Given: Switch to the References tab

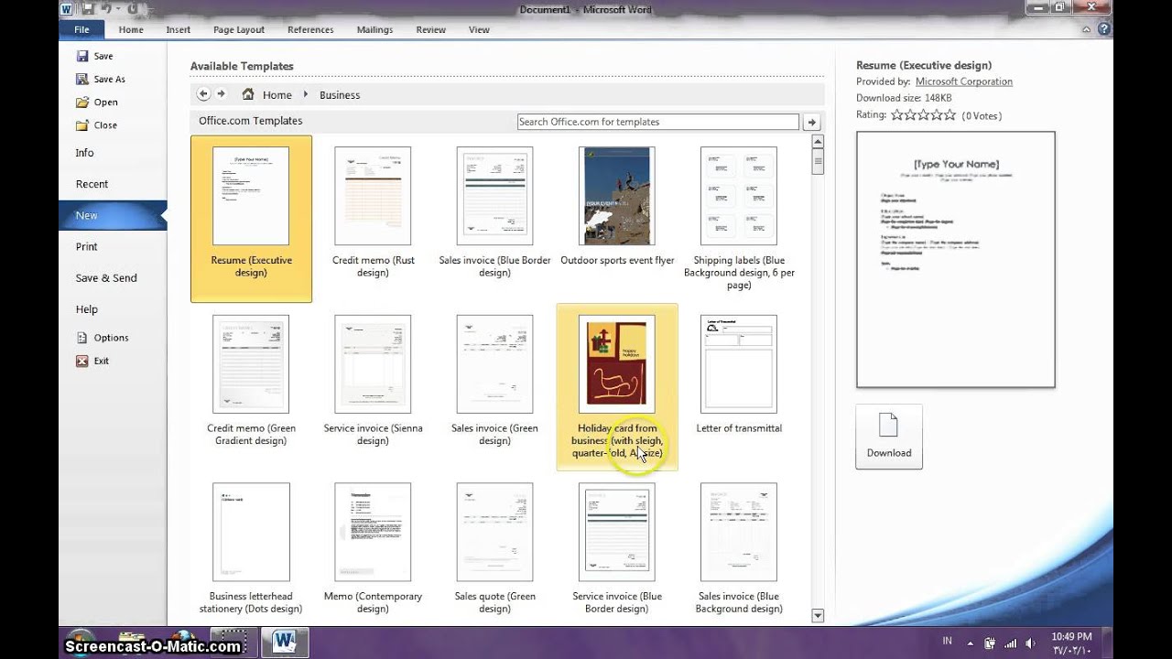Looking at the screenshot, I should tap(310, 29).
